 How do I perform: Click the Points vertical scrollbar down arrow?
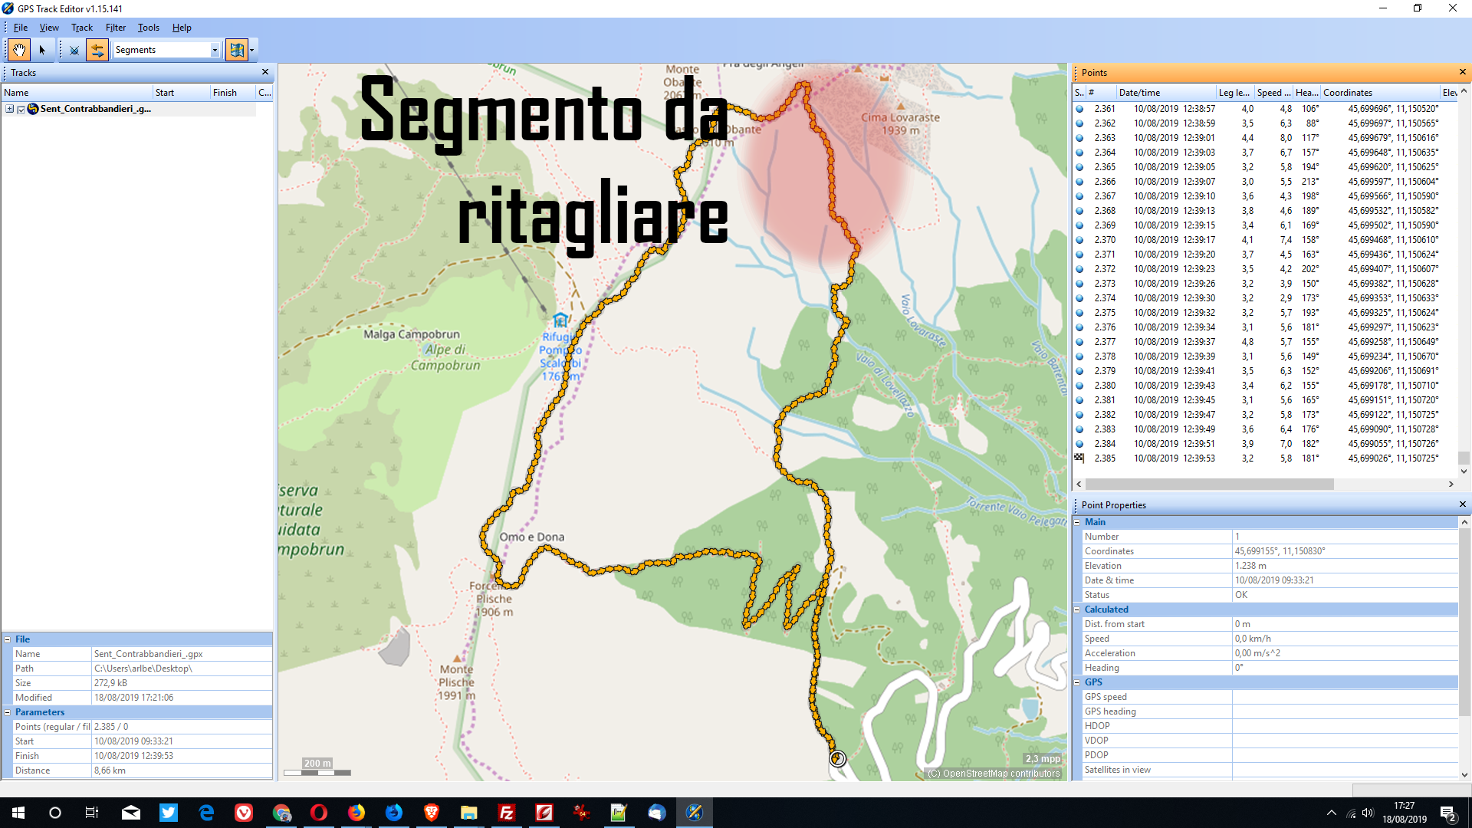[1464, 472]
